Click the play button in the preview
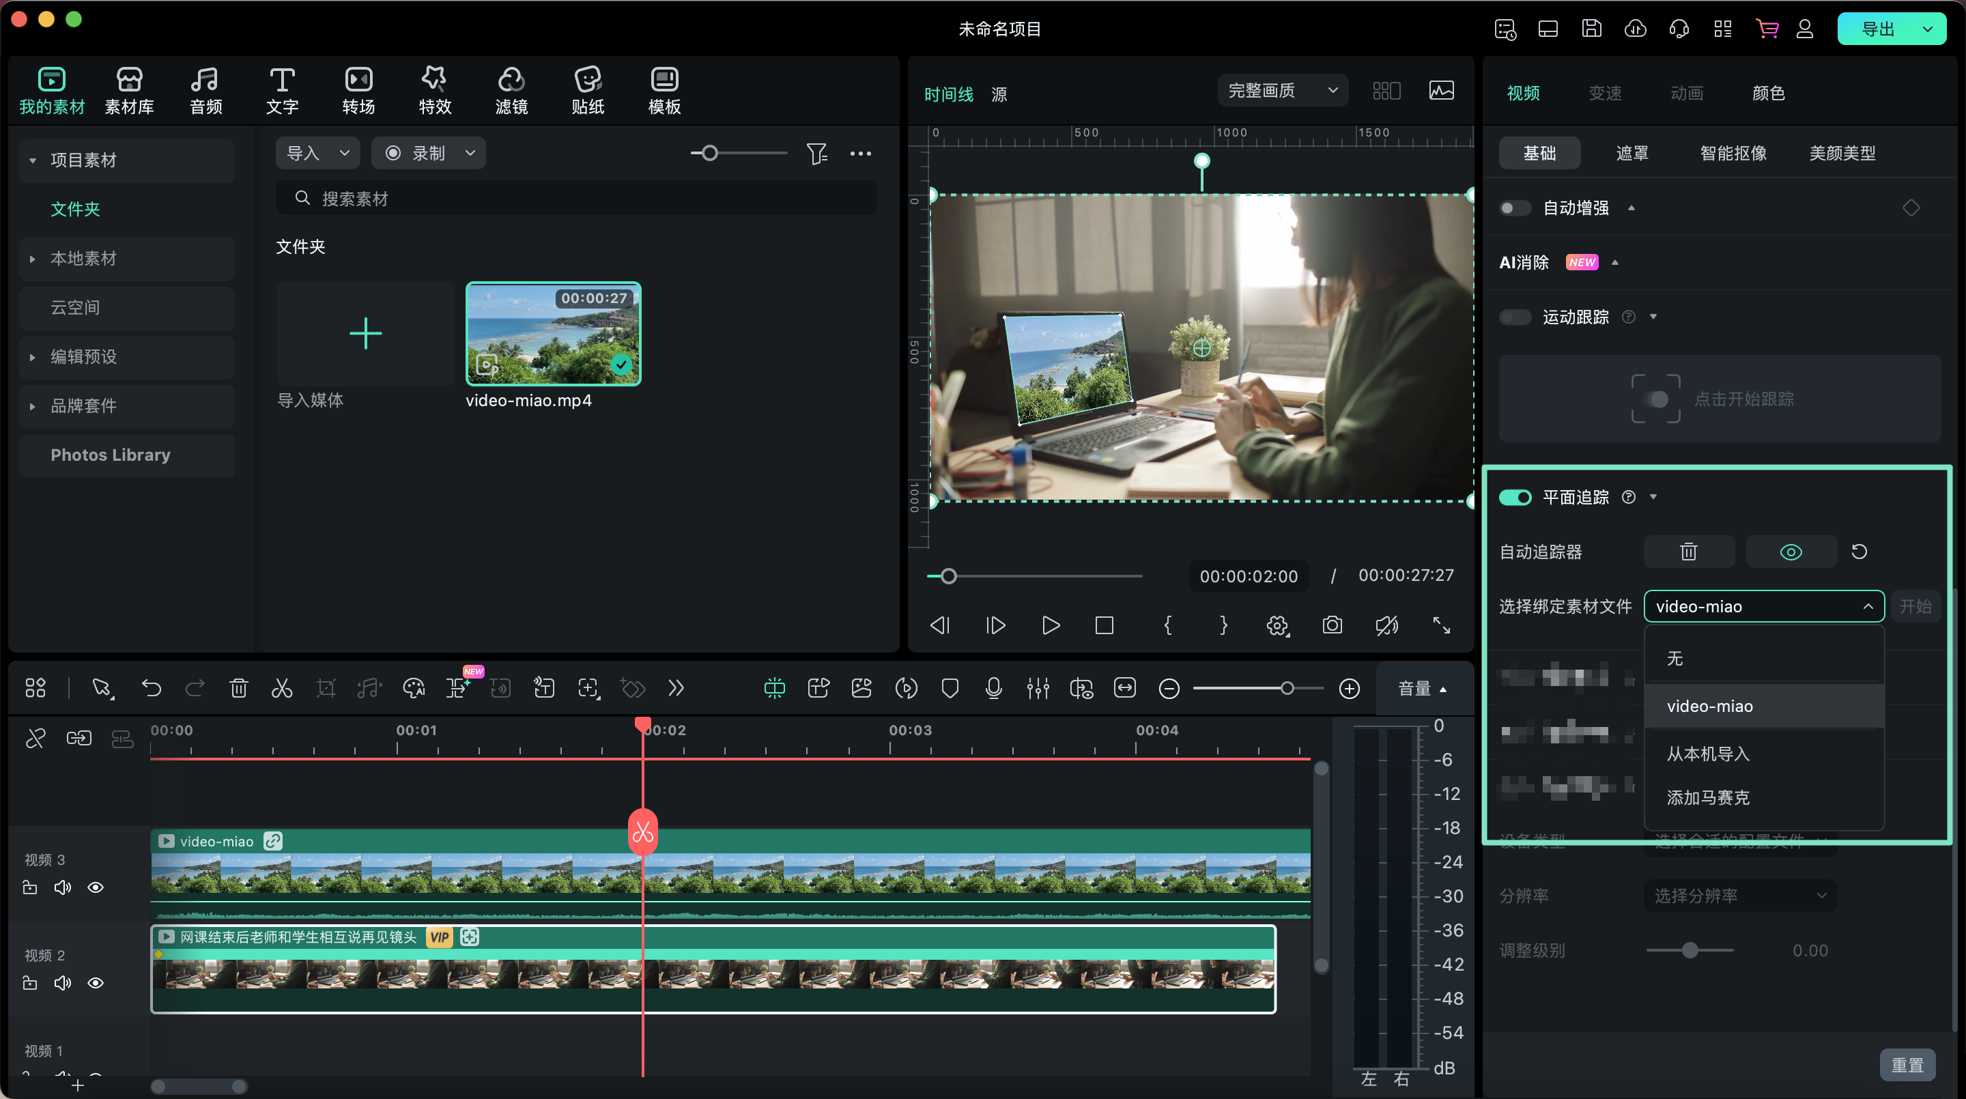This screenshot has width=1966, height=1099. pyautogui.click(x=1050, y=625)
